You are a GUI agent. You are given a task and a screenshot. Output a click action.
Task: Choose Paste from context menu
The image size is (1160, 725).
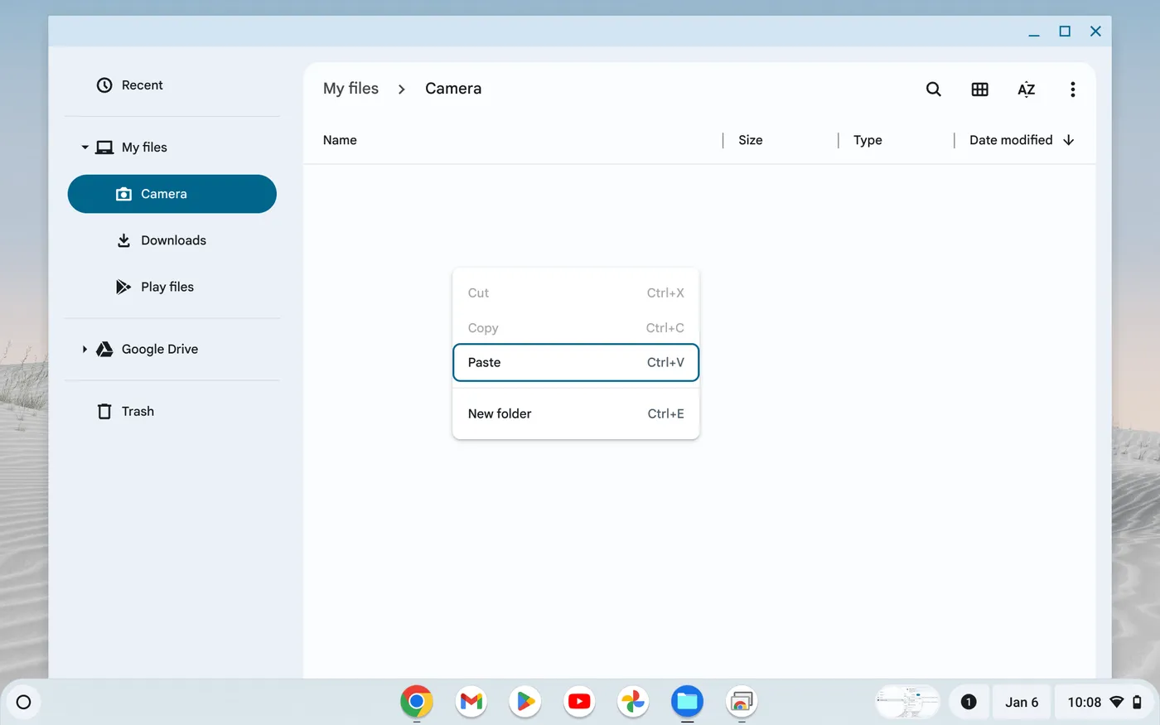(576, 362)
